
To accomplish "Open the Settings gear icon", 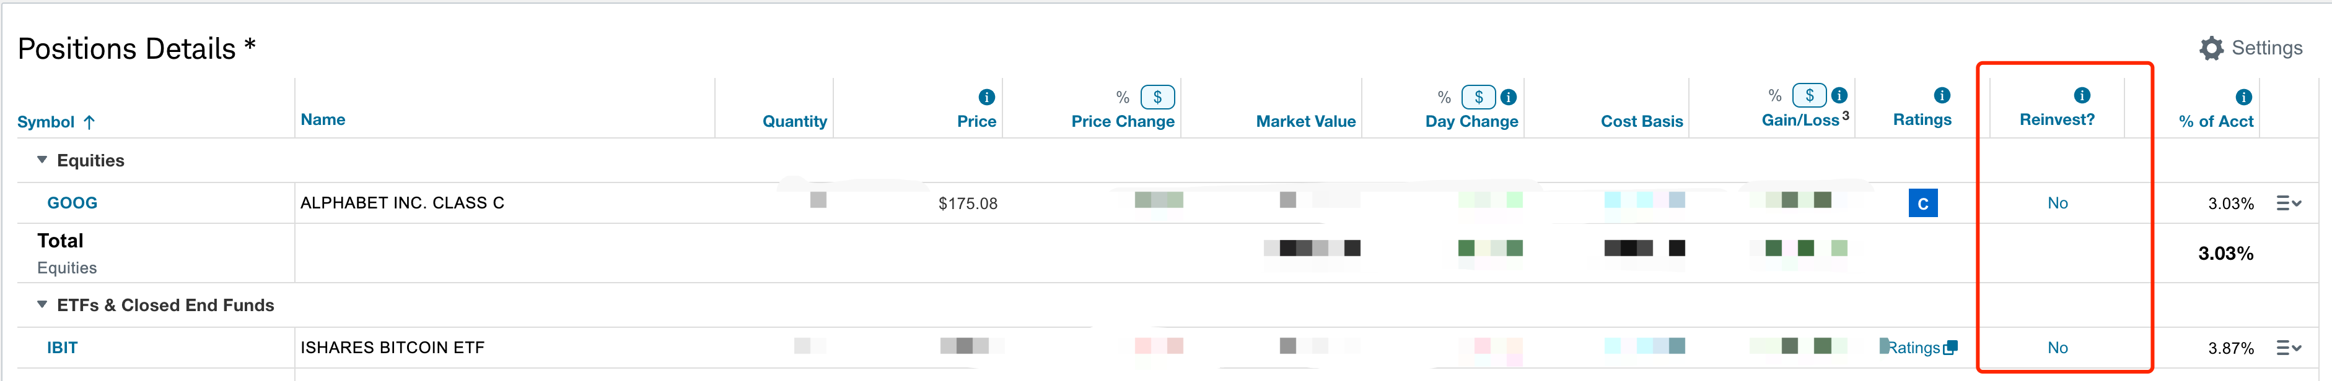I will (2211, 49).
